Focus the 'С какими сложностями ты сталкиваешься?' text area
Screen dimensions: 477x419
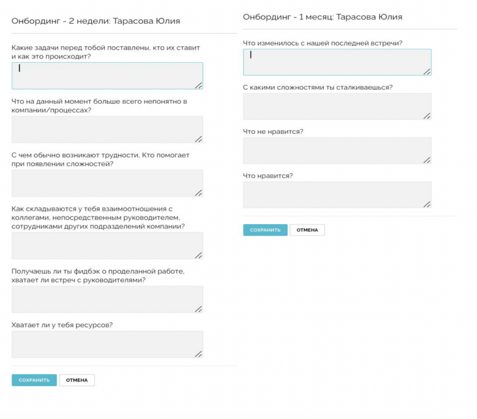337,106
